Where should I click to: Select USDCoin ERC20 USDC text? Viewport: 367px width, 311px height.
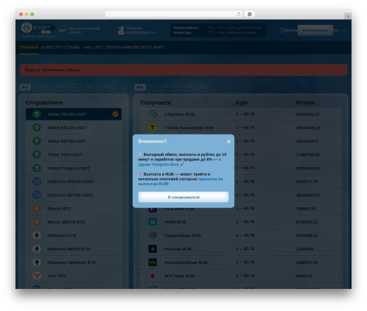(x=70, y=182)
